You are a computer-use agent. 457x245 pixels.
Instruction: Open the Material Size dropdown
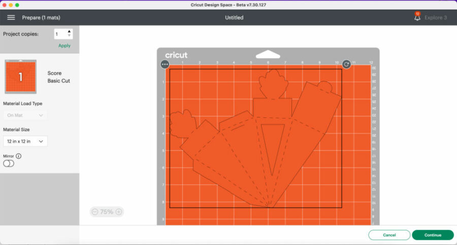25,141
